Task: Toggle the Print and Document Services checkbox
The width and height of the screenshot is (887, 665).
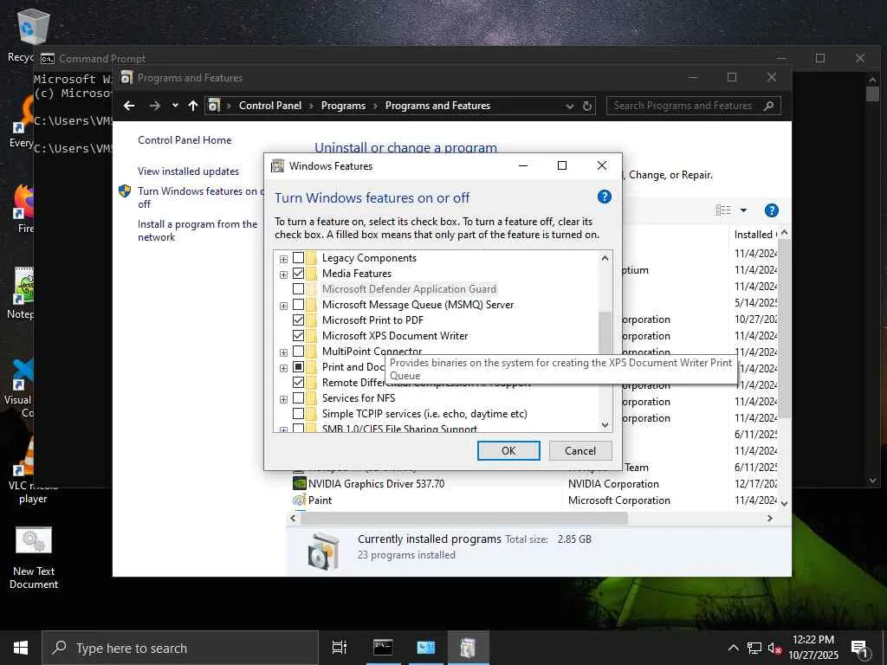Action: point(298,367)
